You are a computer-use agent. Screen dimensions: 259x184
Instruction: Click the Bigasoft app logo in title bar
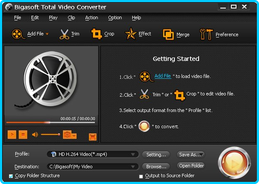coord(9,7)
